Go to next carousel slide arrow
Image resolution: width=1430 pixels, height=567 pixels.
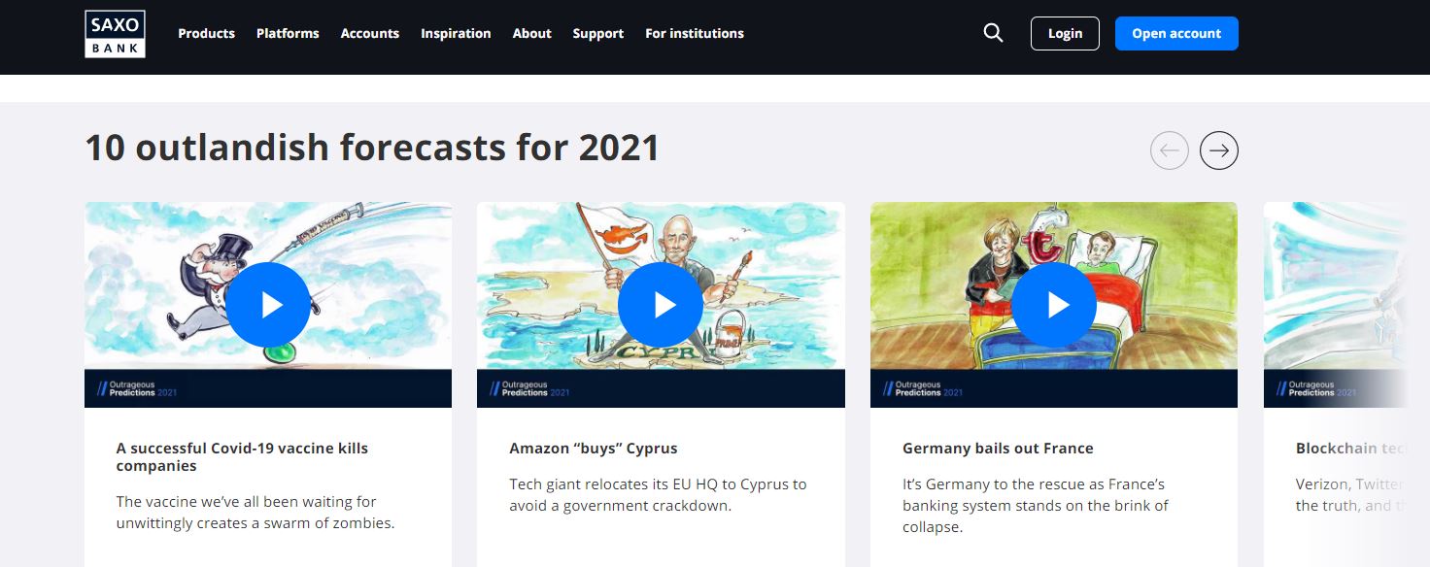coord(1219,150)
